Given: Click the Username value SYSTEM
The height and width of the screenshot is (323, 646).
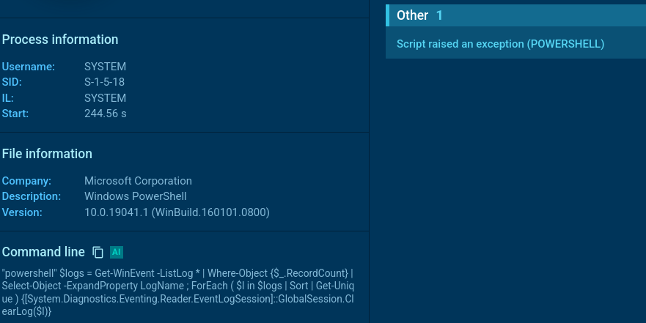Looking at the screenshot, I should pos(105,67).
